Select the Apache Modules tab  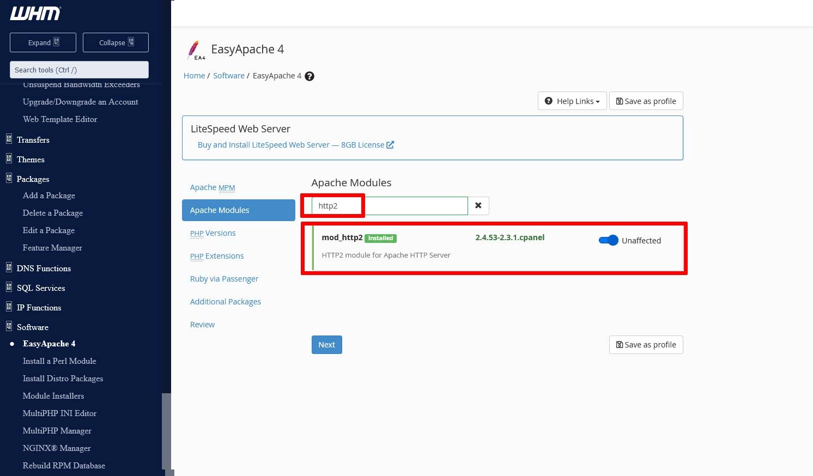239,210
